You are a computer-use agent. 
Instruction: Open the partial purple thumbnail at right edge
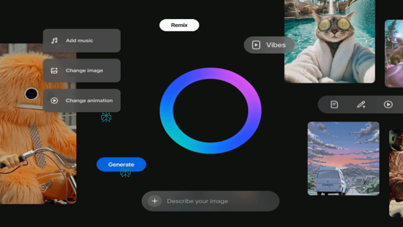(x=394, y=53)
